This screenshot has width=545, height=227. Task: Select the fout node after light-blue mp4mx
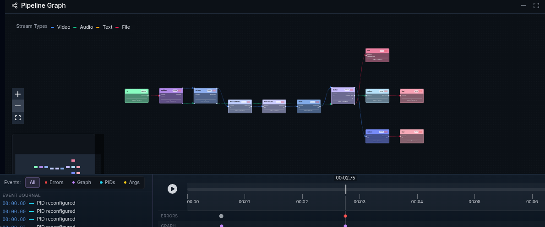click(x=412, y=95)
